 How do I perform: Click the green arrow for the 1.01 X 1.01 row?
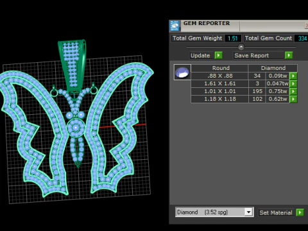(x=293, y=91)
